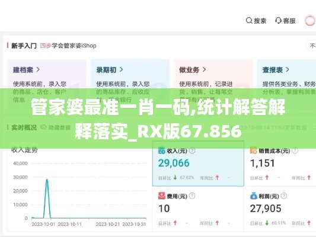Click the 客服 text link
This screenshot has width=316, height=237.
point(289,21)
